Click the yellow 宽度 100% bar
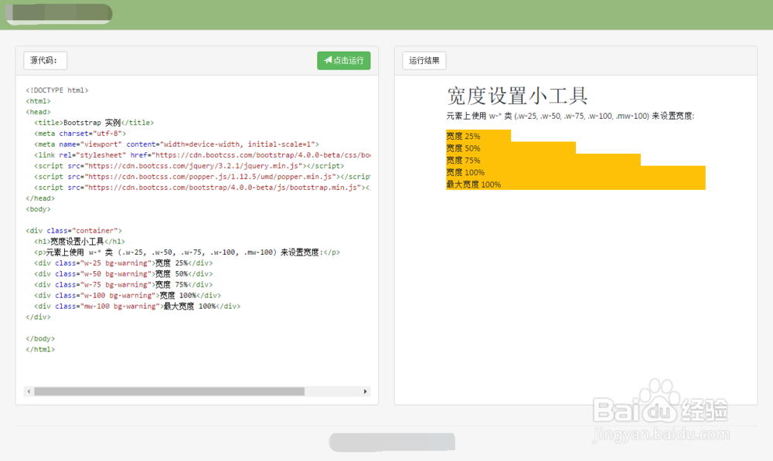Image resolution: width=773 pixels, height=461 pixels. pos(576,172)
